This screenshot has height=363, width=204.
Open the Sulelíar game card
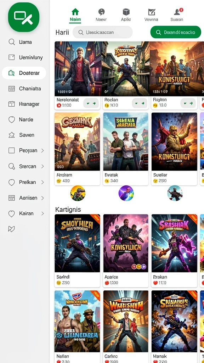[x=174, y=149]
